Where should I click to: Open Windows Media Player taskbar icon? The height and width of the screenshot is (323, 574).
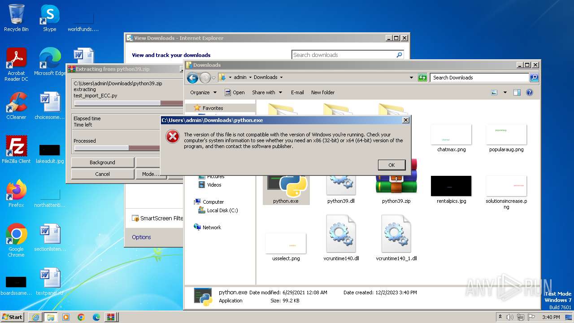tap(66, 317)
